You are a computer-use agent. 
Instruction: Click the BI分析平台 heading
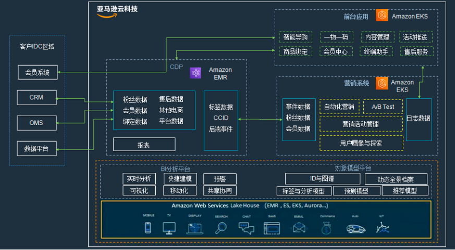pyautogui.click(x=176, y=169)
